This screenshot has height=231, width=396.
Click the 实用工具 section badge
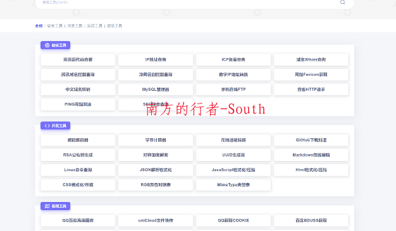(x=55, y=206)
